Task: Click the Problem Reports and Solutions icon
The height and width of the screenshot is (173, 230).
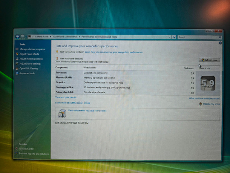Action: tap(17, 154)
